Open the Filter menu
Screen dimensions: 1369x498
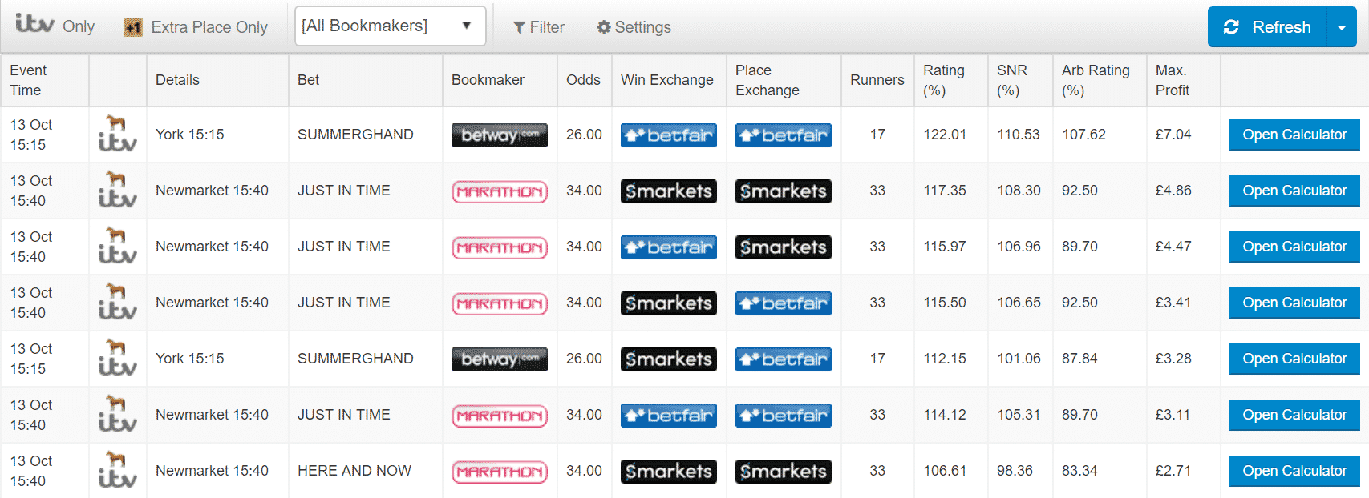pyautogui.click(x=539, y=26)
